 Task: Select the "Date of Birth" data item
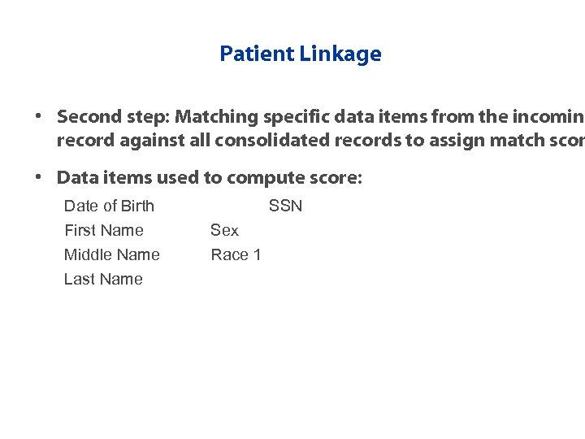(x=109, y=206)
